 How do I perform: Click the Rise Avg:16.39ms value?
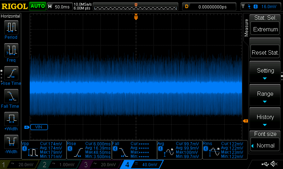coord(98,148)
